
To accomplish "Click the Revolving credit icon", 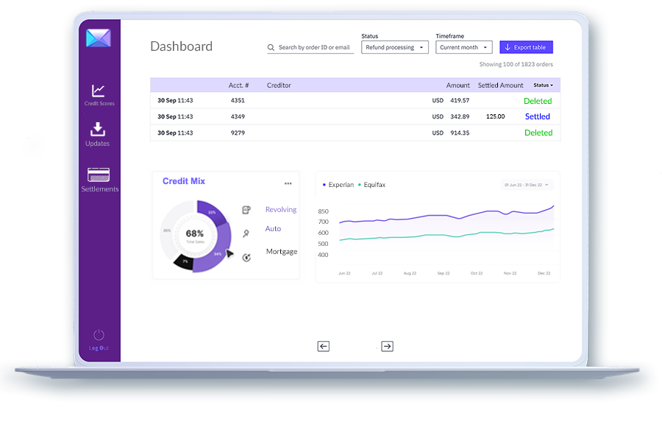I will (x=246, y=210).
